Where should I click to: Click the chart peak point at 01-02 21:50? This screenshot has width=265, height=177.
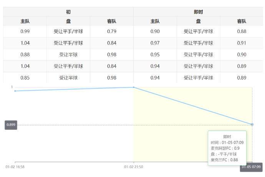(x=134, y=87)
